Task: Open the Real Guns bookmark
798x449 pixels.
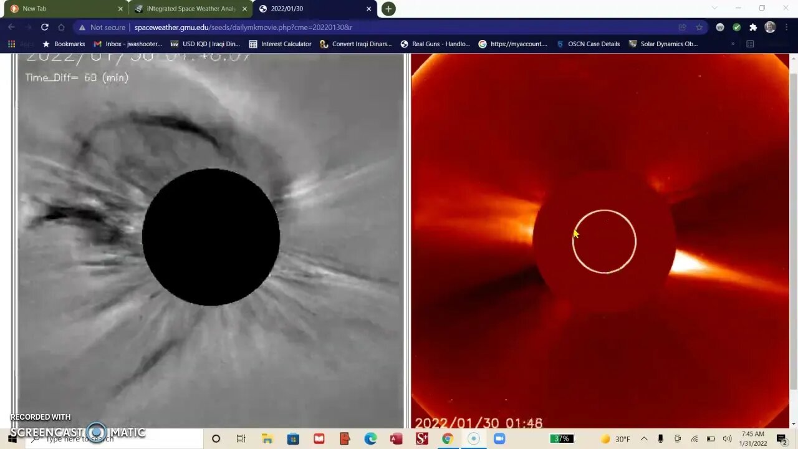Action: coord(435,44)
